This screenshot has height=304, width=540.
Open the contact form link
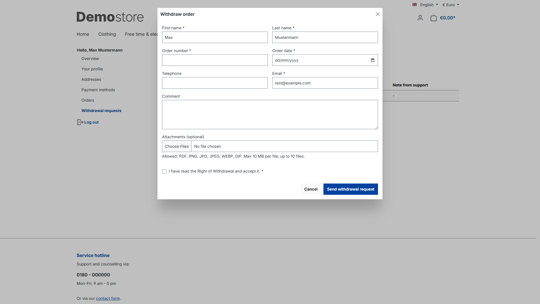108,298
